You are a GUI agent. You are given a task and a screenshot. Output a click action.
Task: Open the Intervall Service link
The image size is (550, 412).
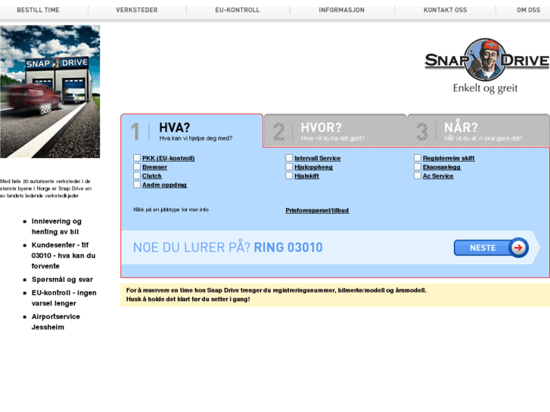coord(318,159)
